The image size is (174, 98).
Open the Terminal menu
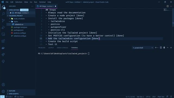[x=42, y=2]
